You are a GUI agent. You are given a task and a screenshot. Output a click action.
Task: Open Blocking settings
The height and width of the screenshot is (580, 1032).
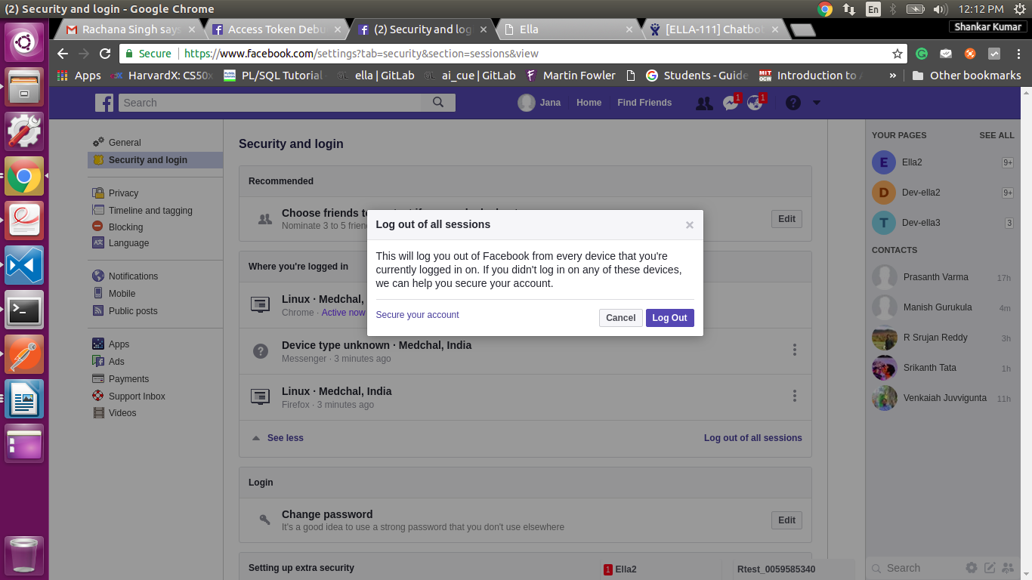[125, 227]
